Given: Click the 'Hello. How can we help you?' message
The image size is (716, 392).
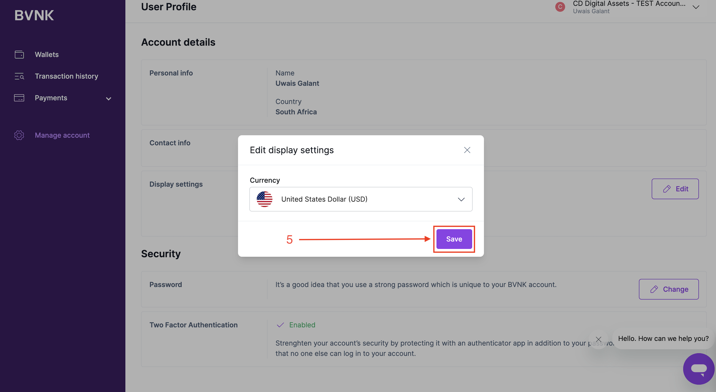Looking at the screenshot, I should pos(663,338).
